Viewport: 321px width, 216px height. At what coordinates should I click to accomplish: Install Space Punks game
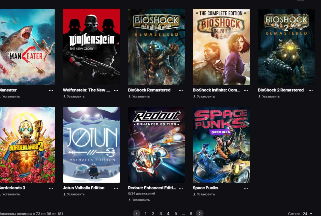click(204, 194)
